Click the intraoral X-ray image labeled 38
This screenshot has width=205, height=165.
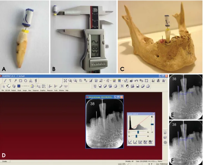[105, 123]
